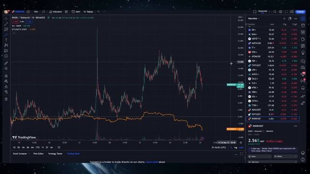
Task: Open the Stock Screener panel dropdown
Action: click(21, 154)
